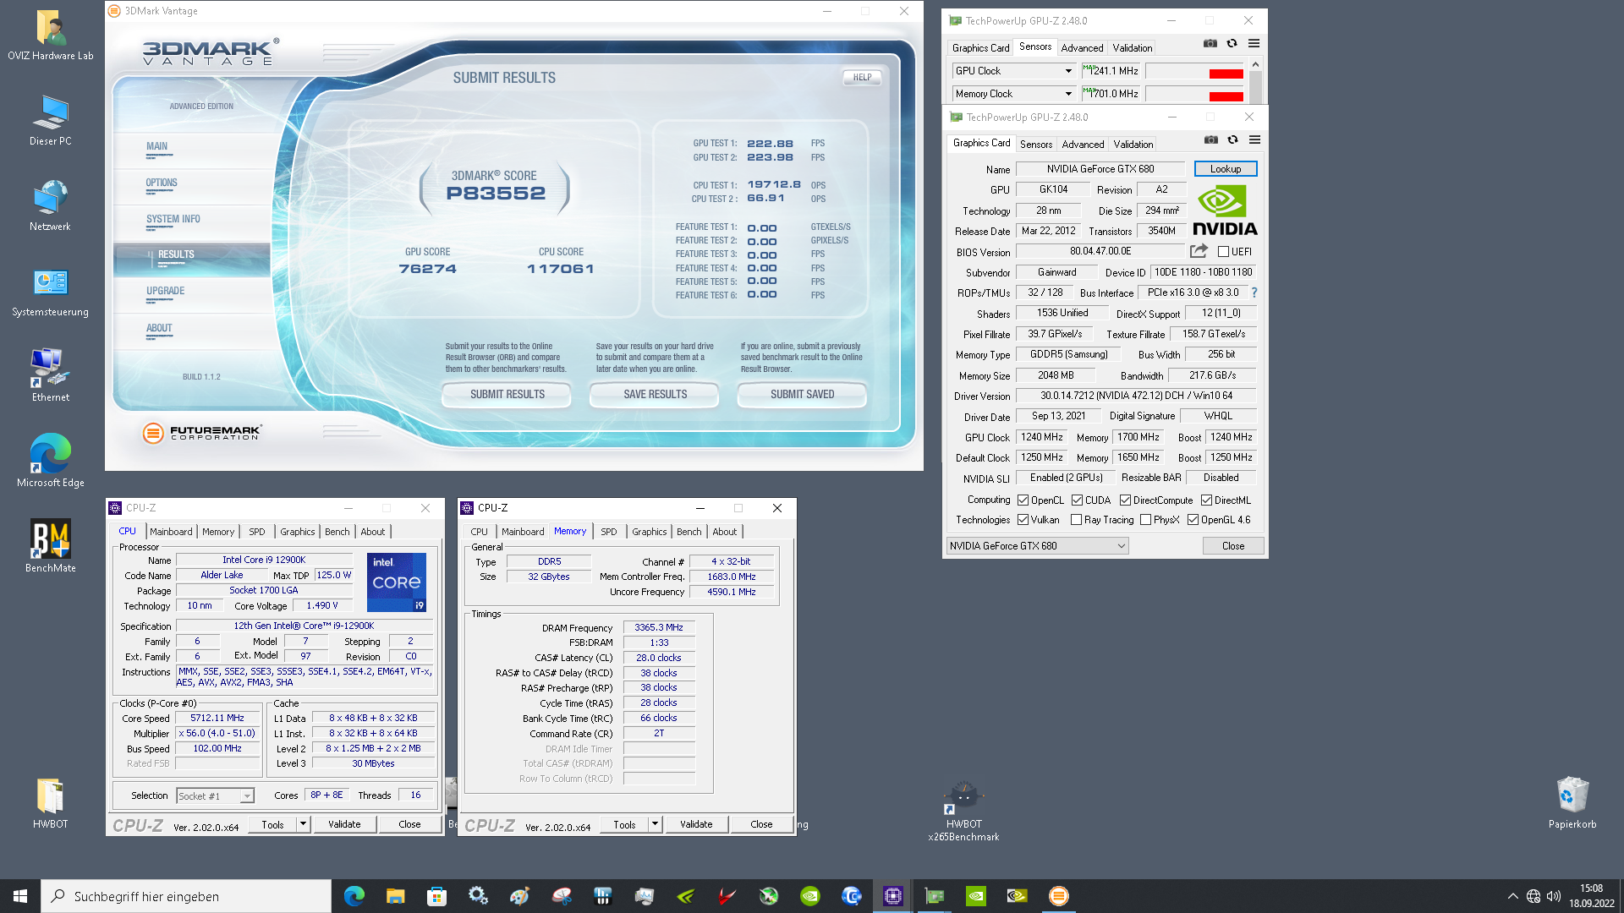Image resolution: width=1624 pixels, height=913 pixels.
Task: Open Papierkorb recycle bin
Action: point(1572,803)
